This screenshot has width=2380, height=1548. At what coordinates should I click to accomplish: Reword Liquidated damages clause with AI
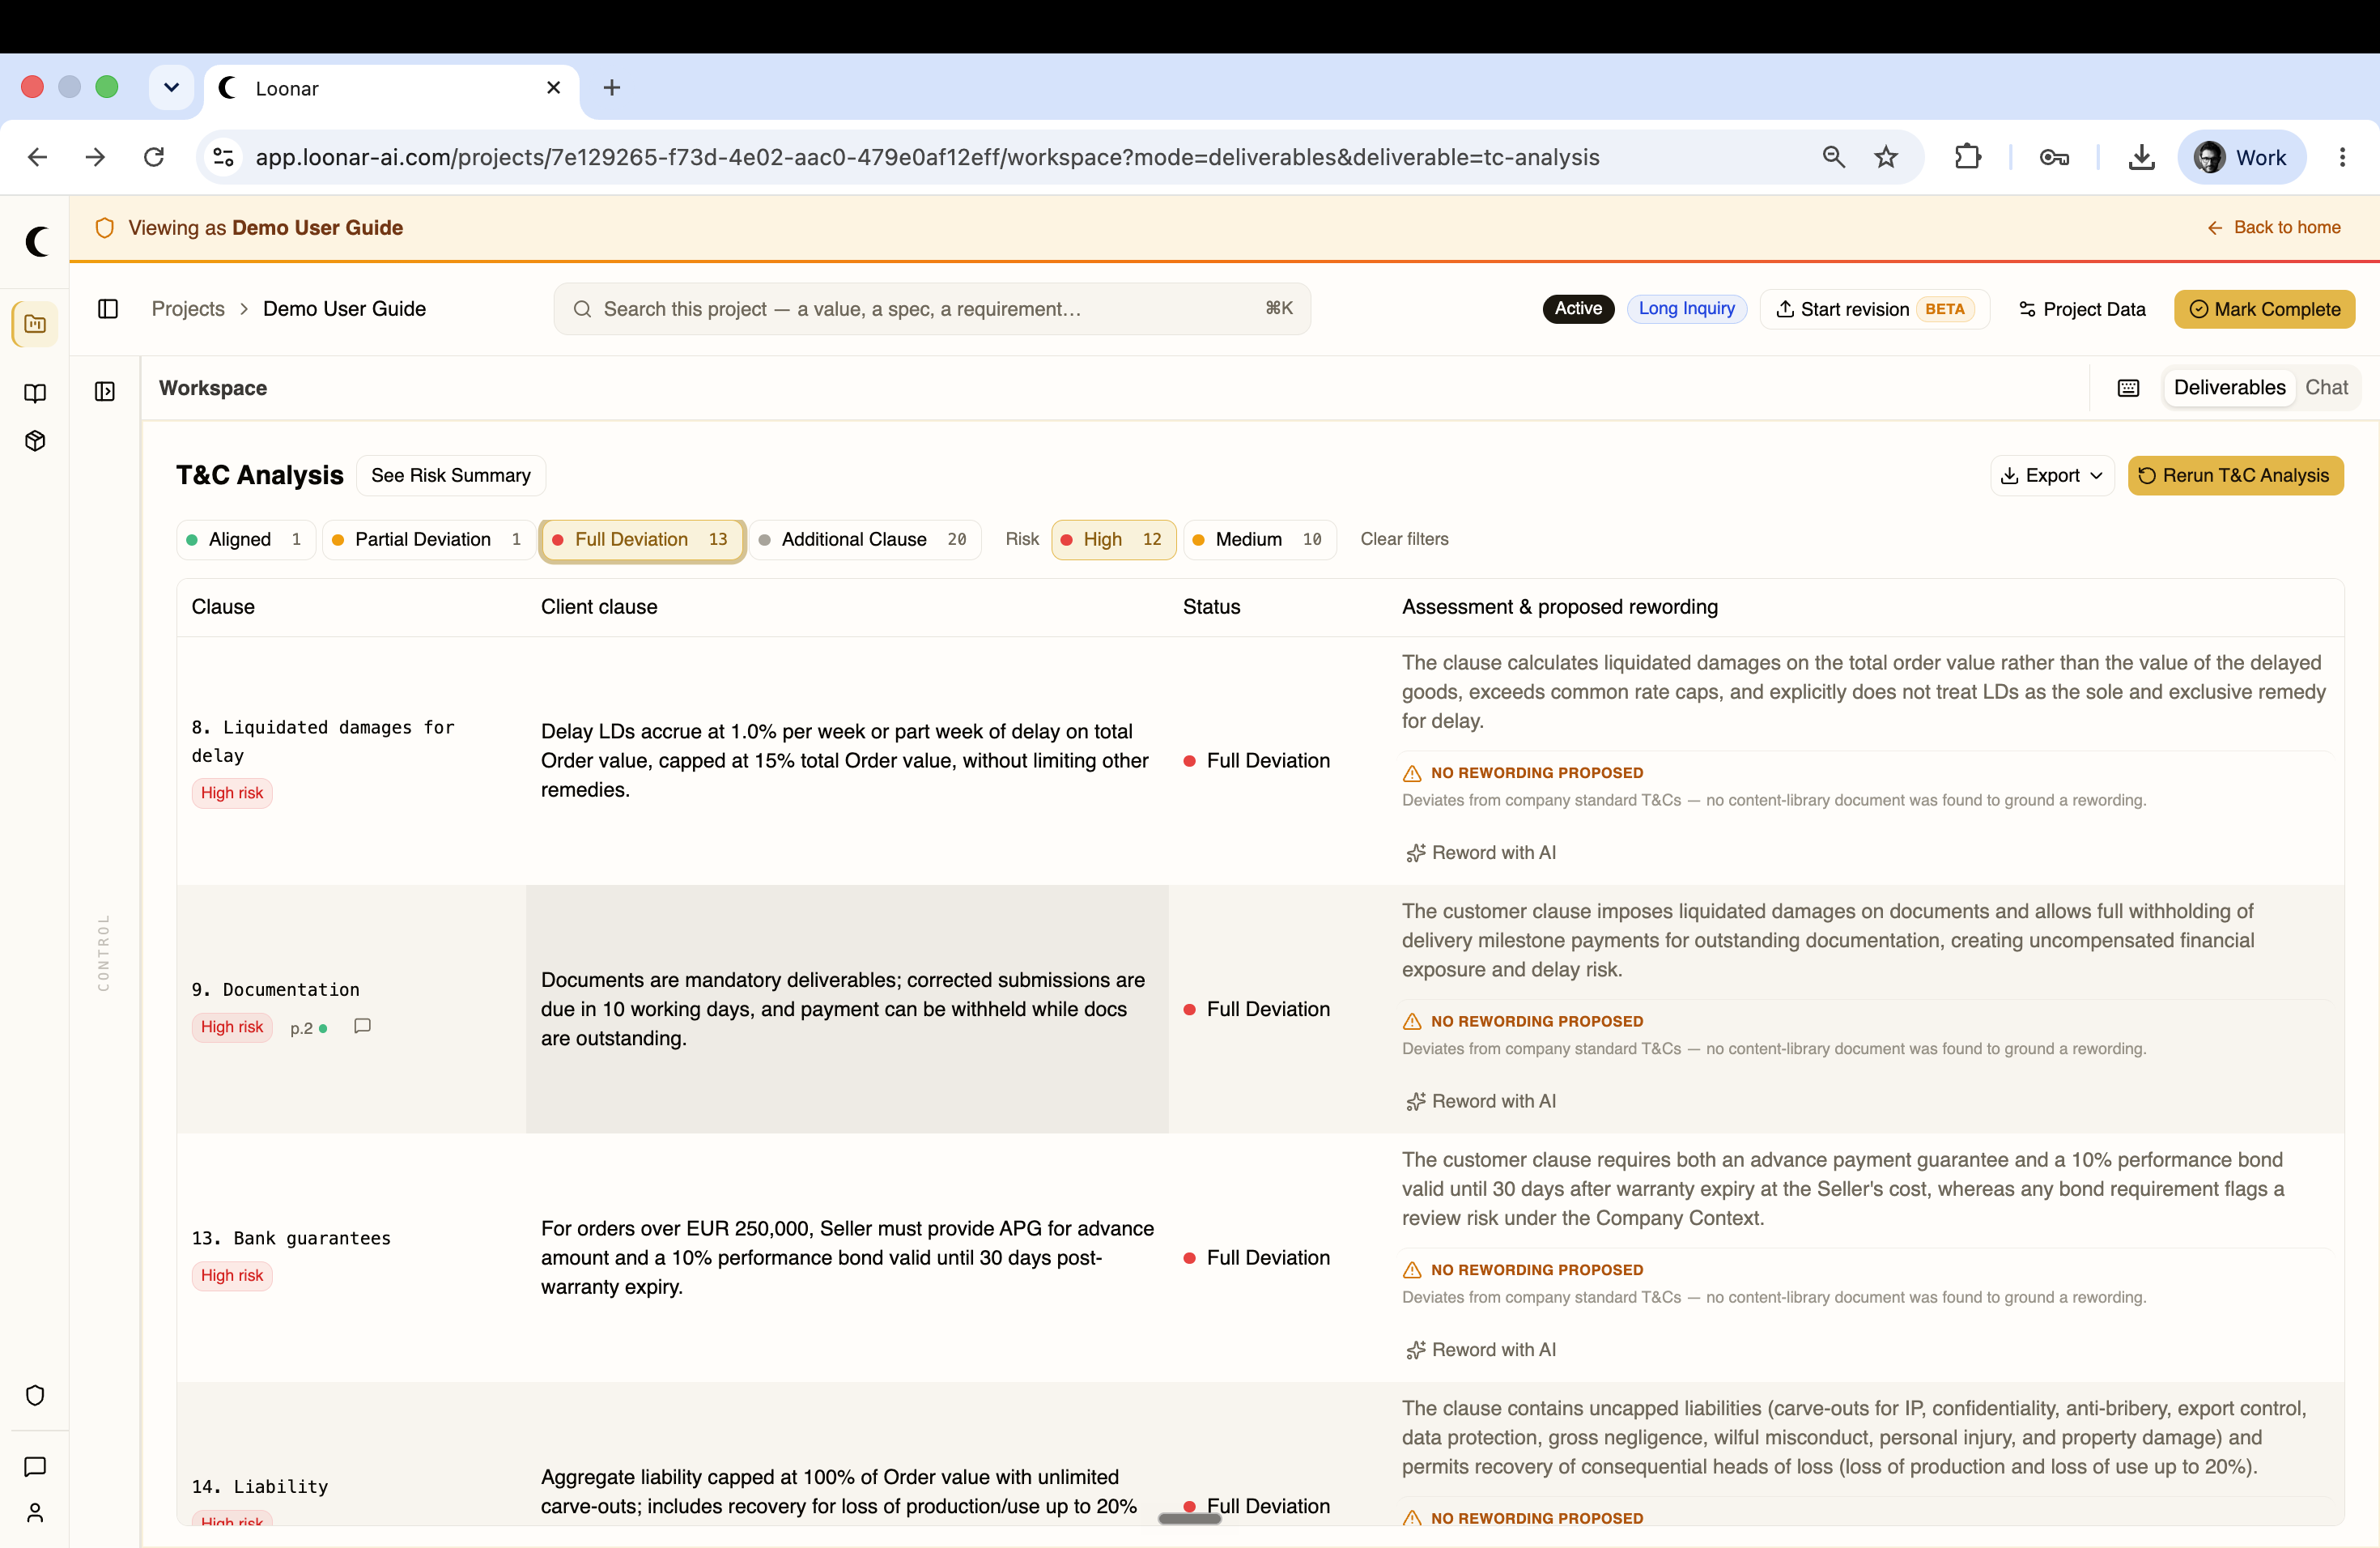pos(1481,853)
